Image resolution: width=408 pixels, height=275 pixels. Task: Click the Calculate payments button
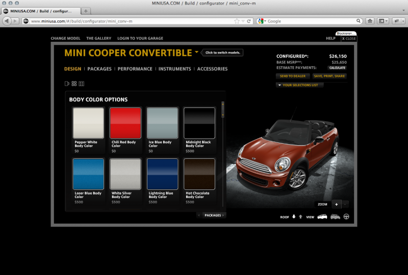click(337, 68)
